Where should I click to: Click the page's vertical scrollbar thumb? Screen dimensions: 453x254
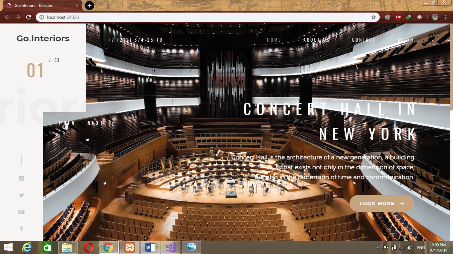452,67
